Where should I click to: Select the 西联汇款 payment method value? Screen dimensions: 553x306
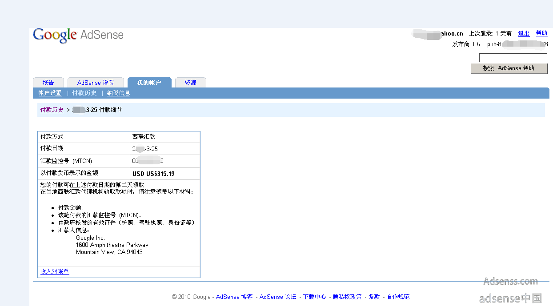(144, 137)
